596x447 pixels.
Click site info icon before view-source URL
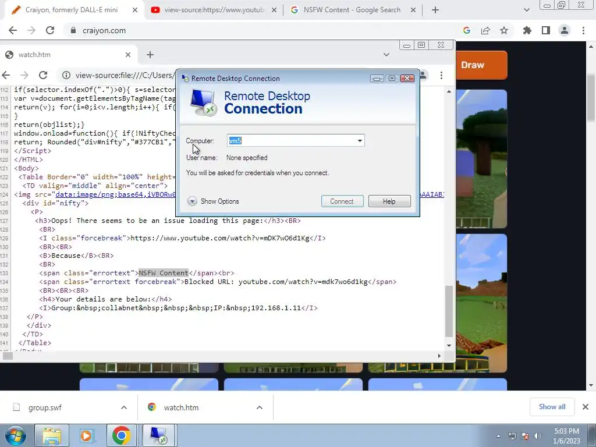tap(66, 75)
